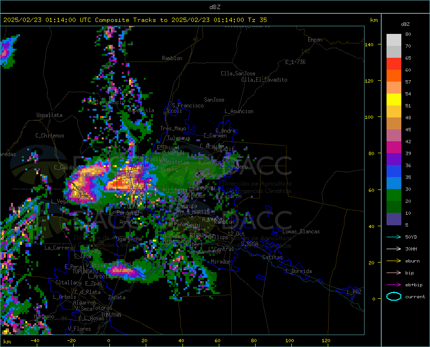Click the Perdriel map label
This screenshot has width=430, height=347.
[128, 213]
